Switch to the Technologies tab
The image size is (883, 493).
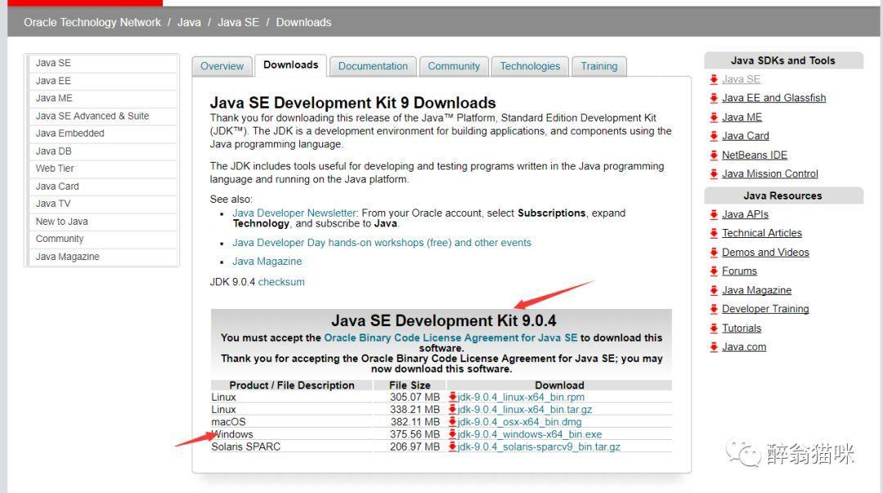[530, 66]
